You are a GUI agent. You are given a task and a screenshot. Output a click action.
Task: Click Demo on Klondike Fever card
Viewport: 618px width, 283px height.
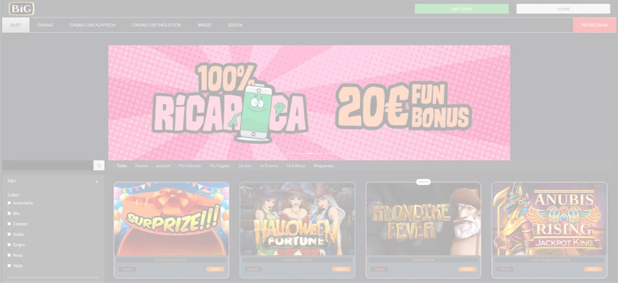[379, 269]
